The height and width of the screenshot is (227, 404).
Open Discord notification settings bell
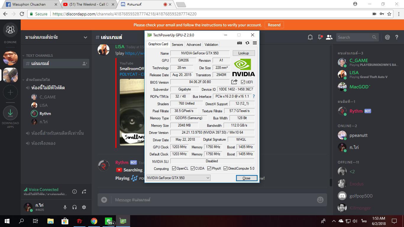(x=310, y=37)
